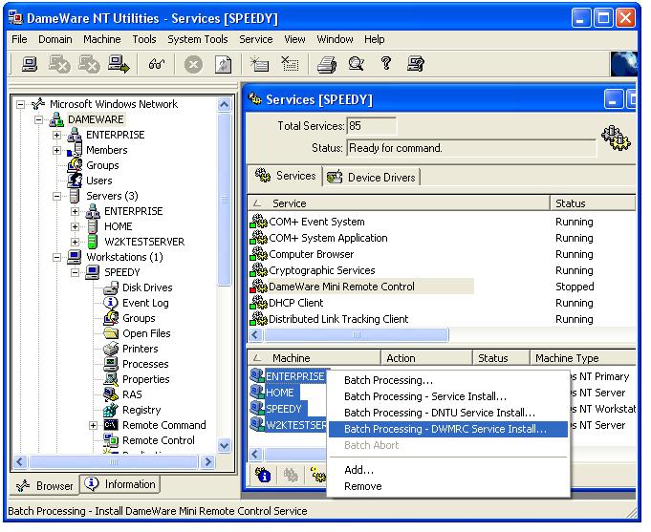Click the Remote Control tree icon
The width and height of the screenshot is (651, 532).
111,440
